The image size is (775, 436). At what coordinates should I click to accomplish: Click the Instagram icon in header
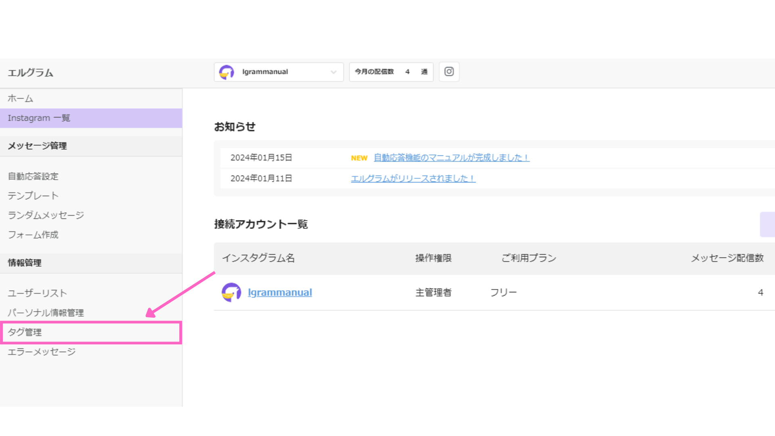pos(449,72)
